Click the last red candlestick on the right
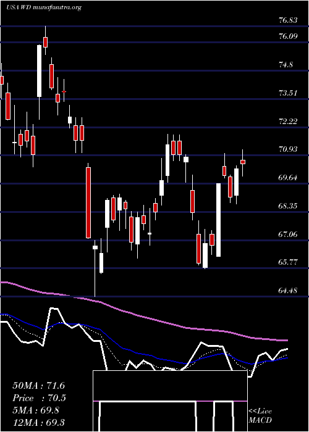 [x=243, y=162]
